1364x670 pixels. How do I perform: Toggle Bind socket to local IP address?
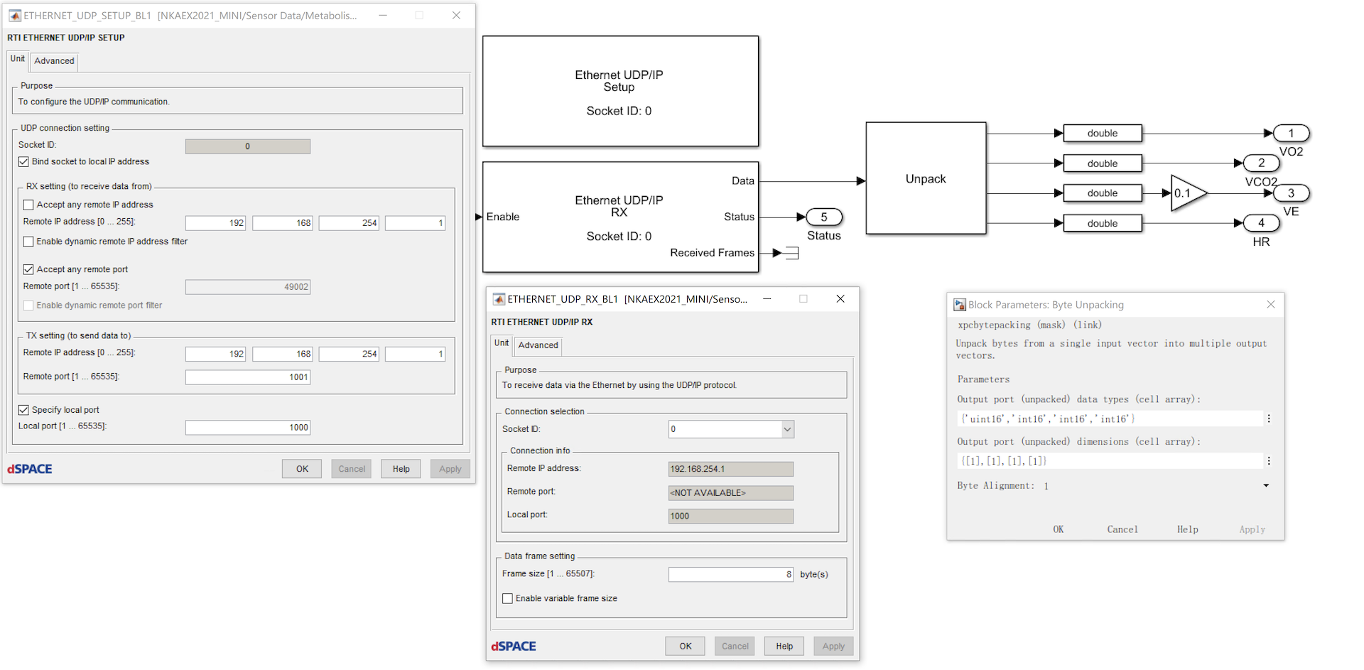pos(23,162)
